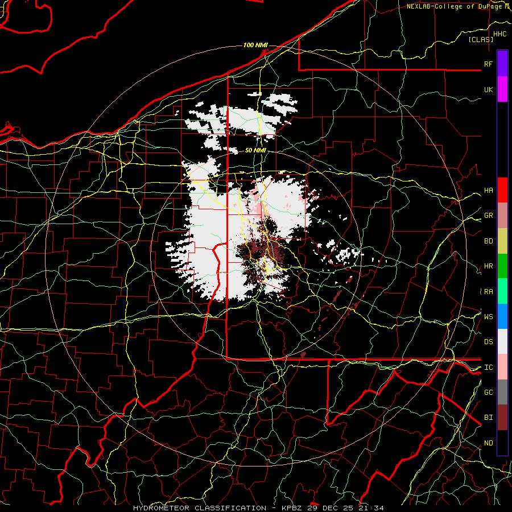Click the WS blue legend swatch
512x512 pixels.
[x=502, y=316]
